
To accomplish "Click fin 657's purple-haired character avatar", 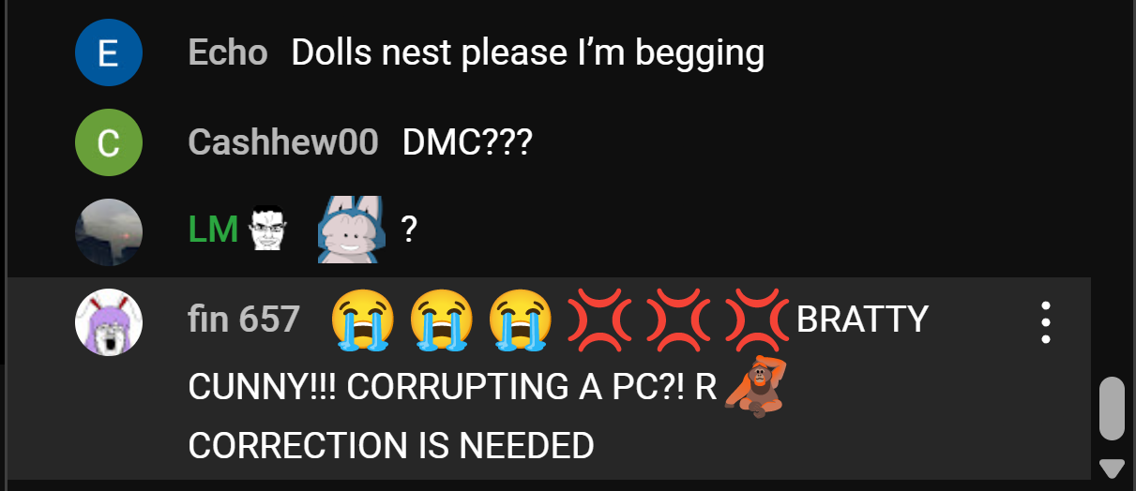I will (109, 321).
